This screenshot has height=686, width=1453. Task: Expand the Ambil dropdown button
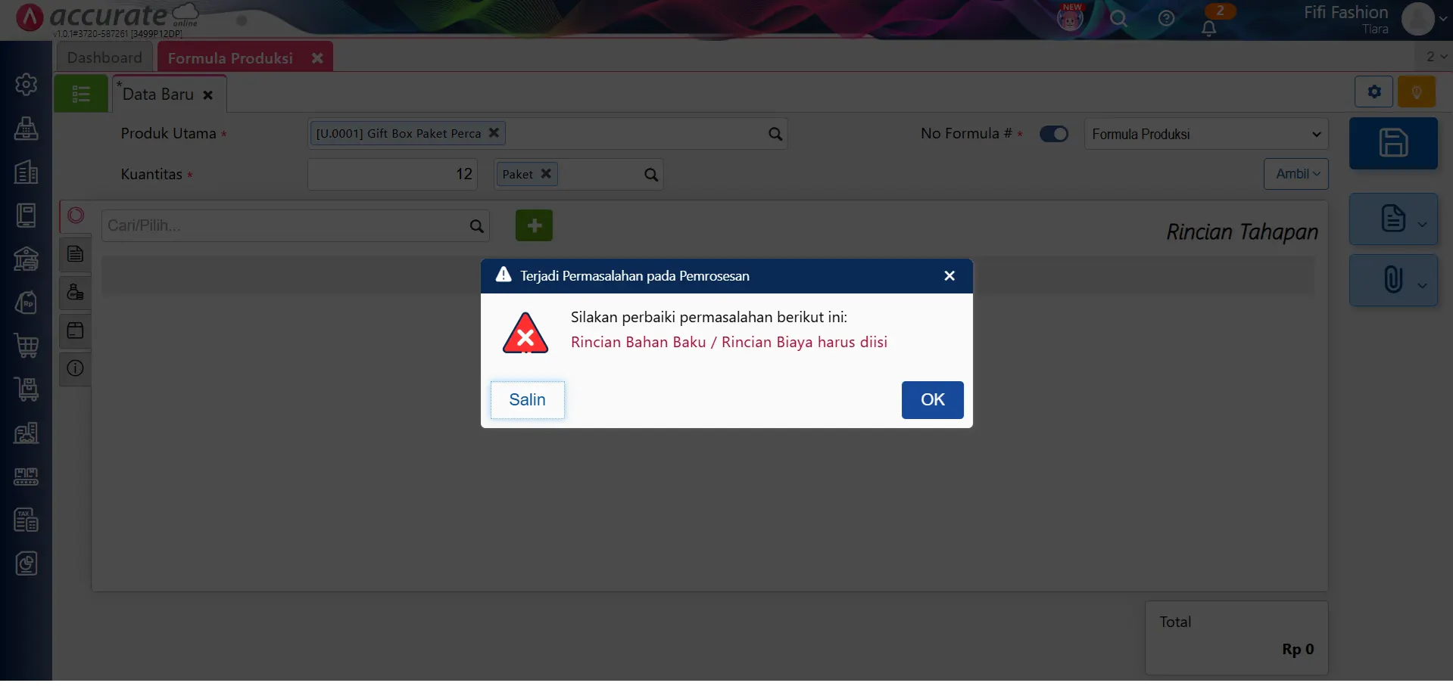point(1296,174)
